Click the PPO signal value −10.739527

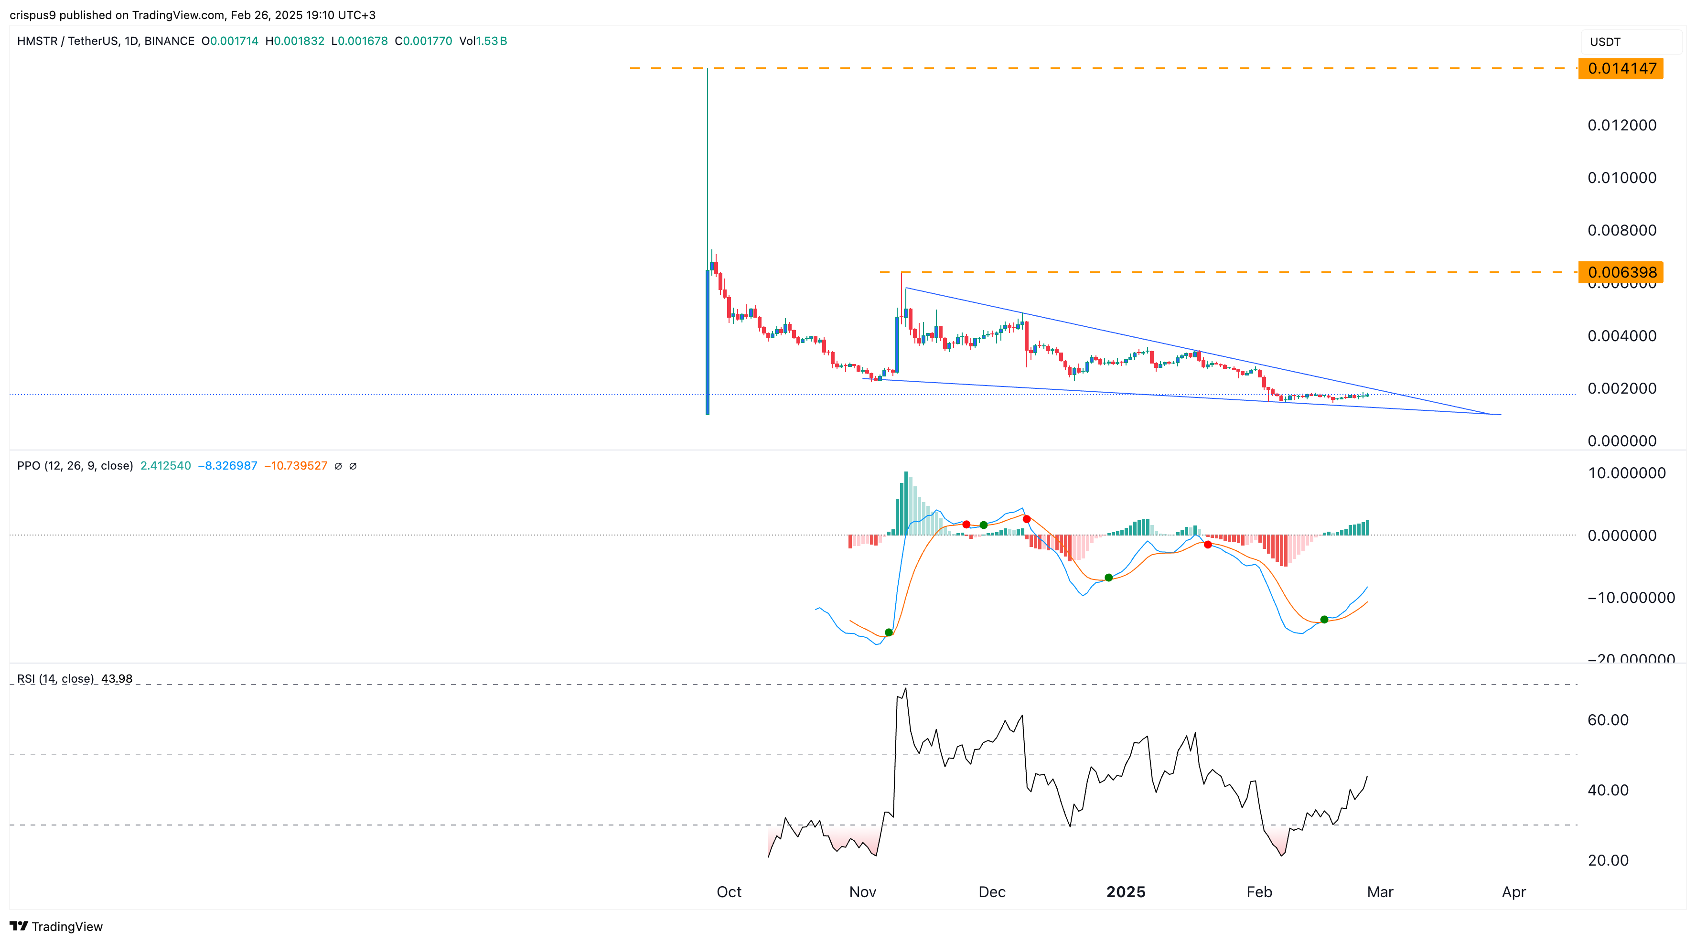[x=296, y=466]
